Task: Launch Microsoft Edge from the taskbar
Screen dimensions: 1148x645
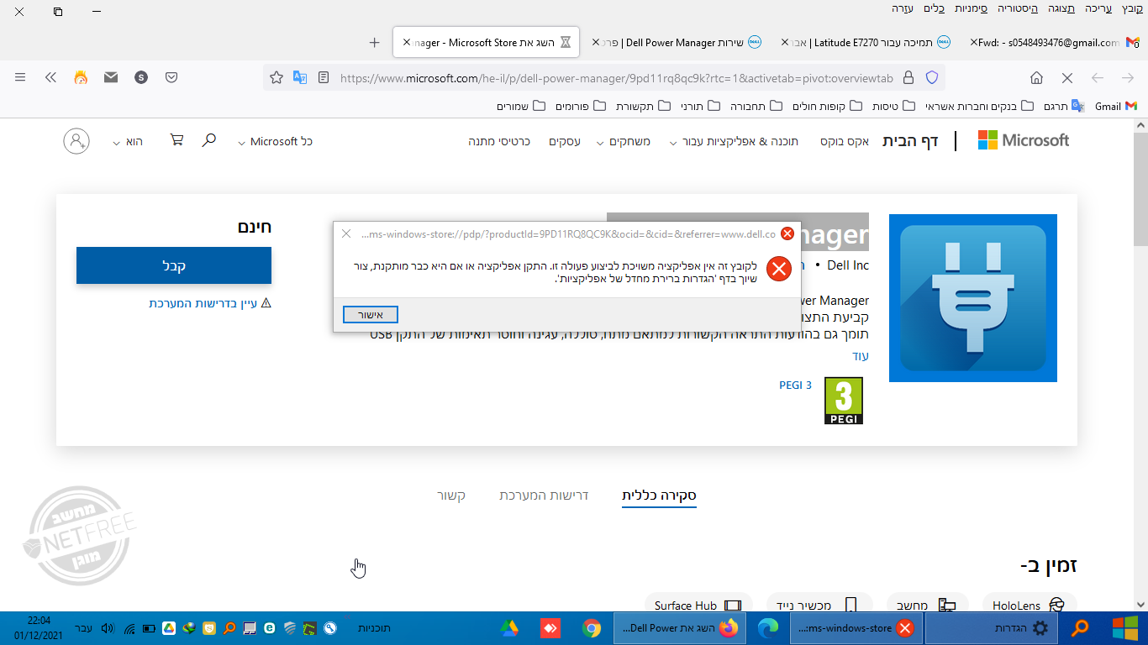Action: 768,627
